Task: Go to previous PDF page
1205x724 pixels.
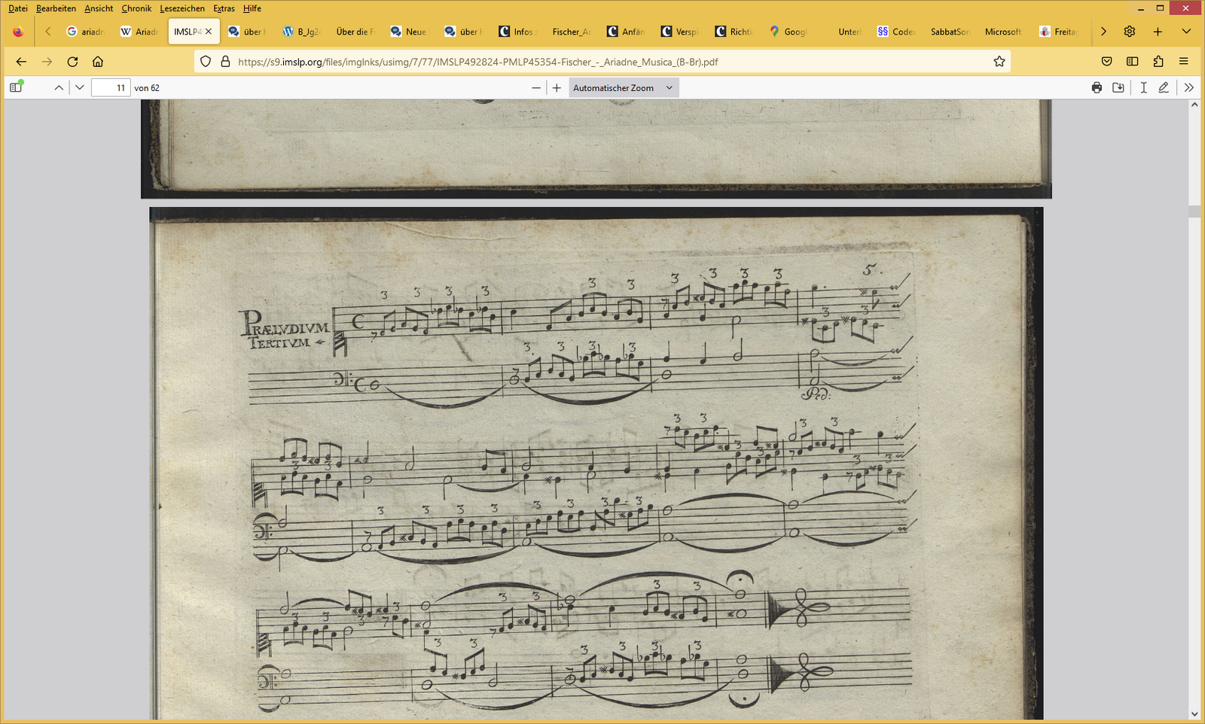Action: coord(59,87)
